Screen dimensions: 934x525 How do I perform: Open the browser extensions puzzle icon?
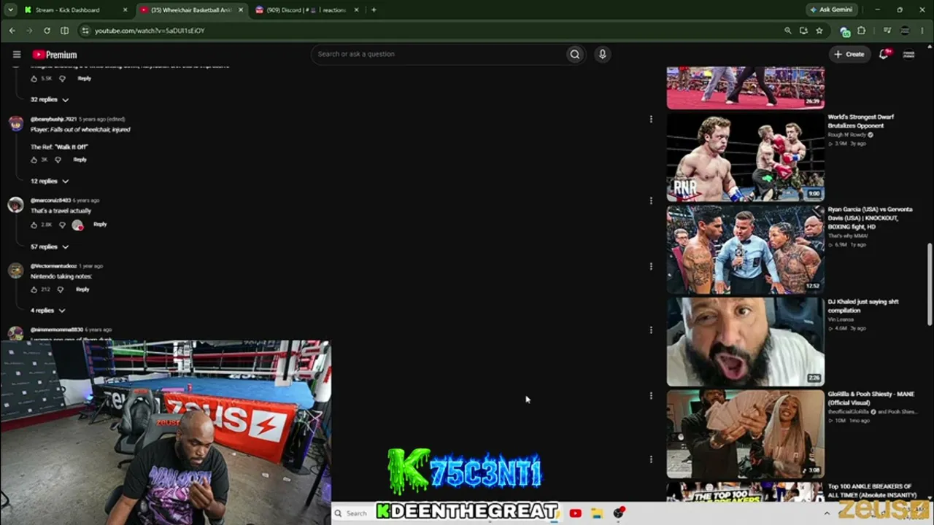[862, 31]
